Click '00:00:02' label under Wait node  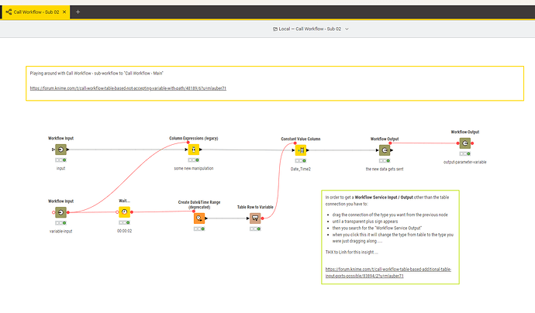pos(125,231)
